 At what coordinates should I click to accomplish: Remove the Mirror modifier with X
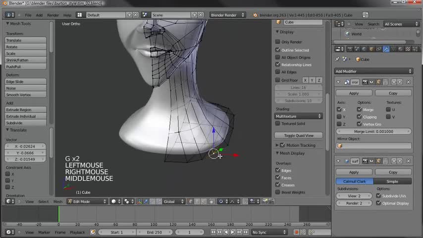[409, 82]
